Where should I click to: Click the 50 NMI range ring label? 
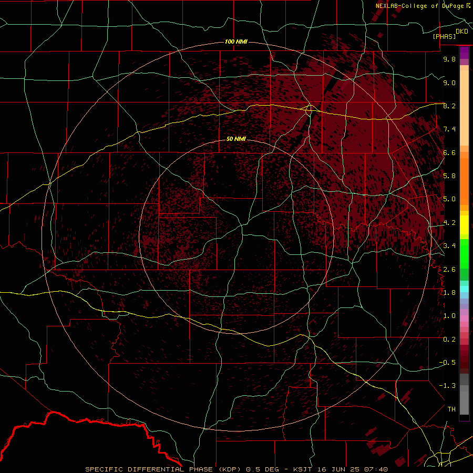tap(236, 139)
